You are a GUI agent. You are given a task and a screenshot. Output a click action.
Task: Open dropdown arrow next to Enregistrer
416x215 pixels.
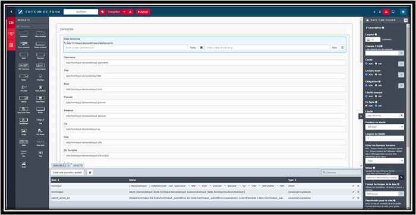tap(124, 12)
